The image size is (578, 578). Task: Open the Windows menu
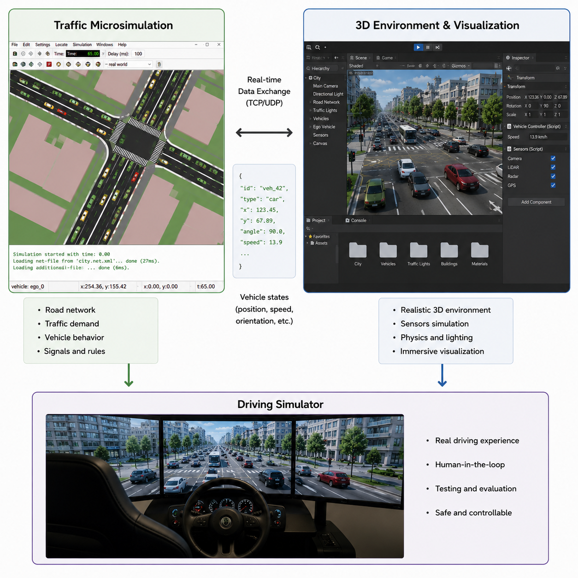(105, 45)
